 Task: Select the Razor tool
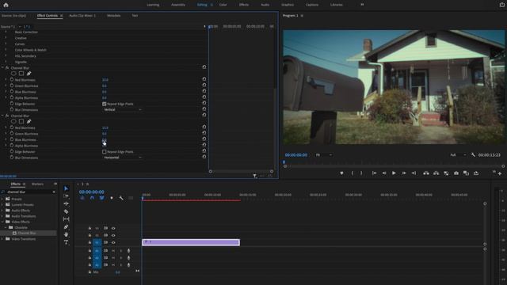[x=66, y=211]
